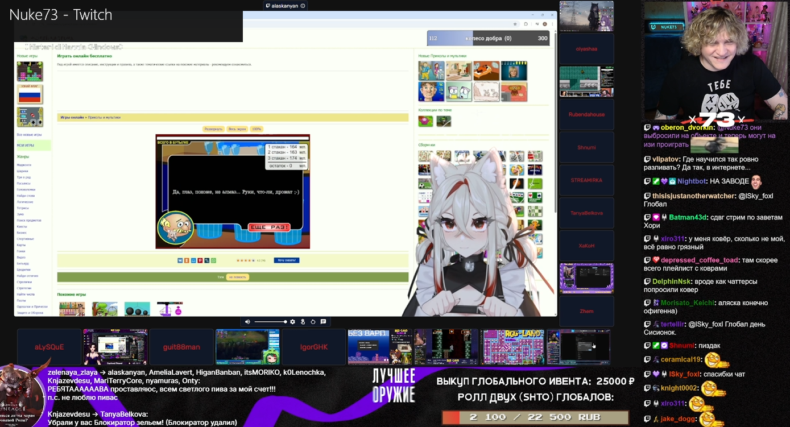790x427 pixels.
Task: Share the game via the WhatsApp icon
Action: [x=214, y=260]
